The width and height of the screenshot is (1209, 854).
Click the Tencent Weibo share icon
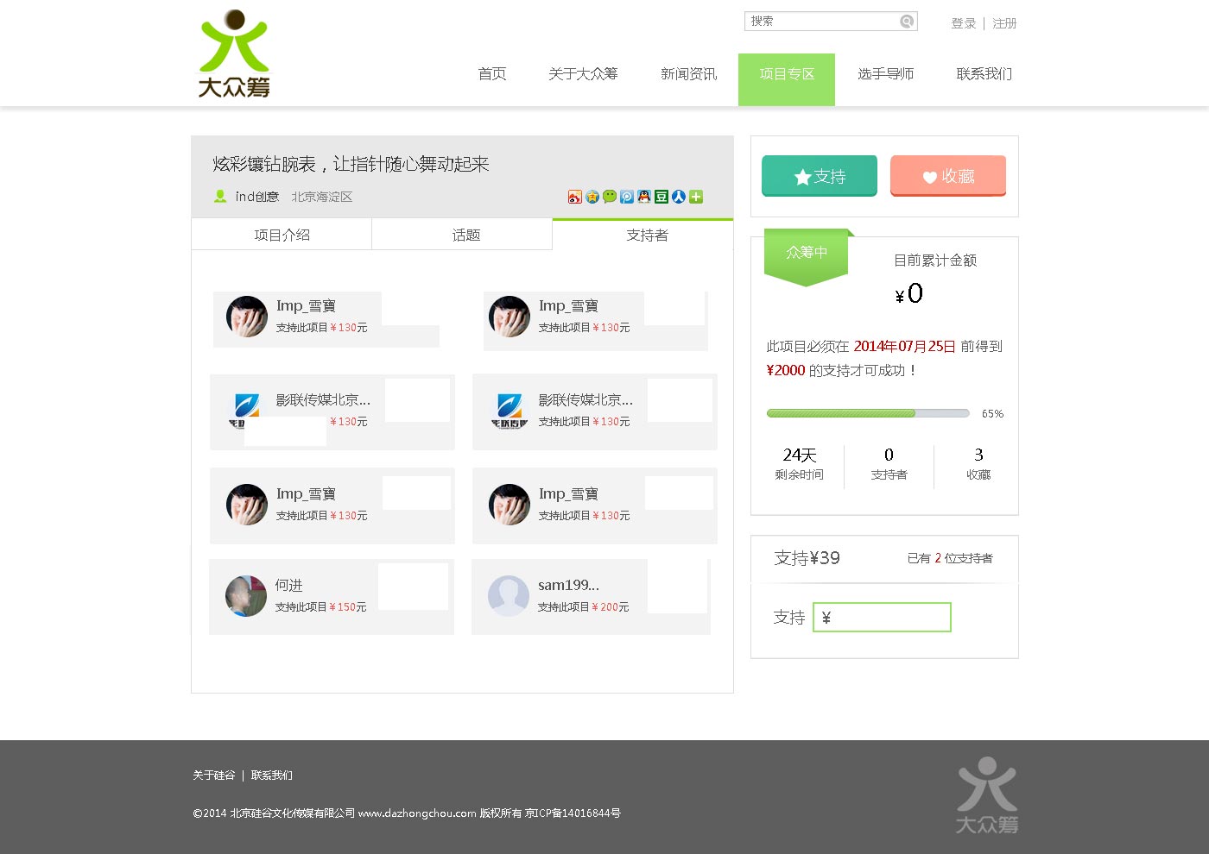[627, 197]
